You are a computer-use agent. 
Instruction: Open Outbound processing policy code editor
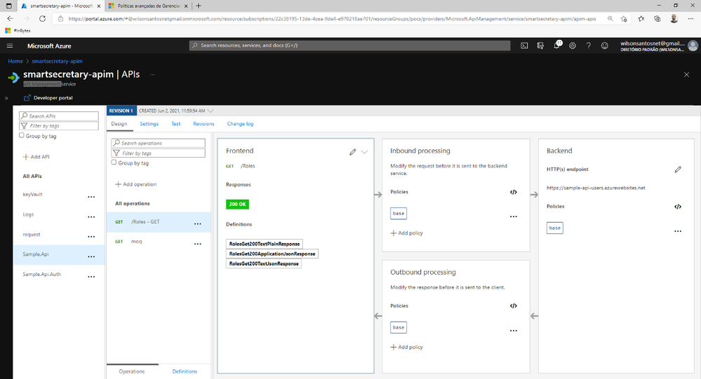513,305
